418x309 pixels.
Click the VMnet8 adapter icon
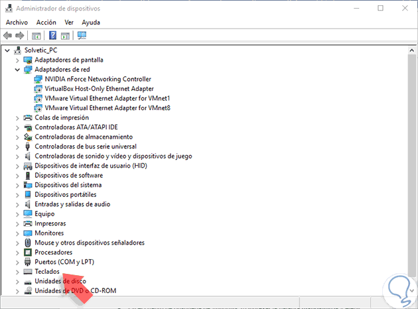(x=38, y=108)
